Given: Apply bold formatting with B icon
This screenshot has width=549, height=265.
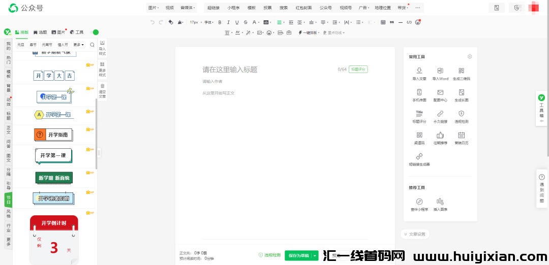Looking at the screenshot, I should coord(220,22).
